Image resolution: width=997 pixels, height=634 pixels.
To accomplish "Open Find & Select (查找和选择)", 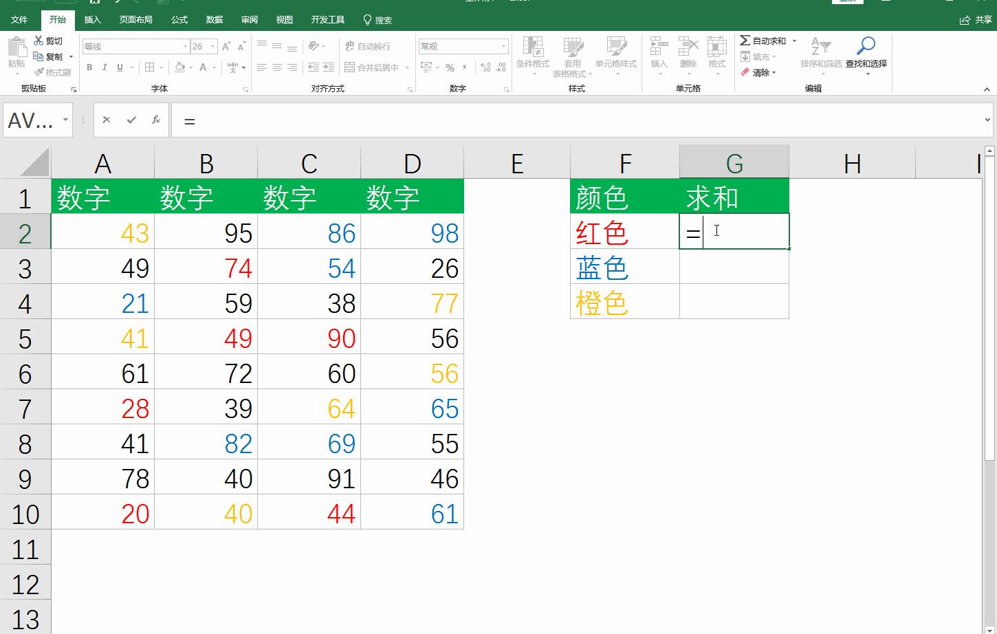I will pyautogui.click(x=864, y=55).
